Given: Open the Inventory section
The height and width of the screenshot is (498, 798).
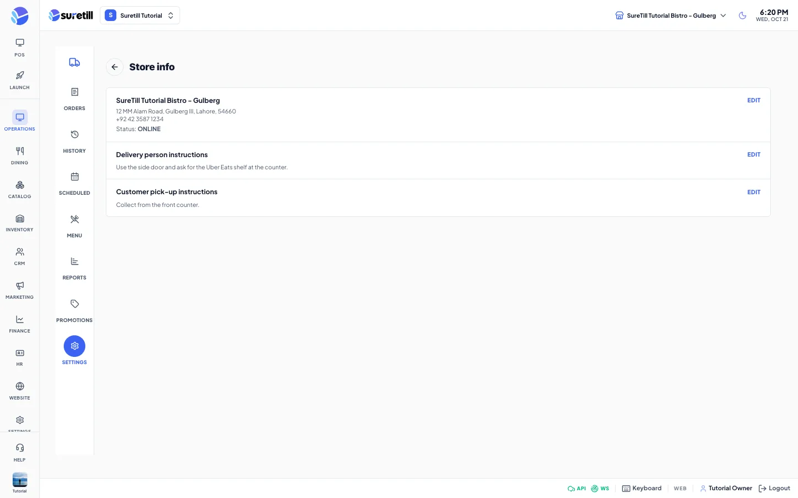Looking at the screenshot, I should (x=19, y=222).
